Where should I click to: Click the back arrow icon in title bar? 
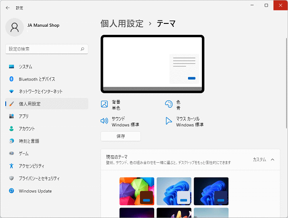[x=8, y=8]
